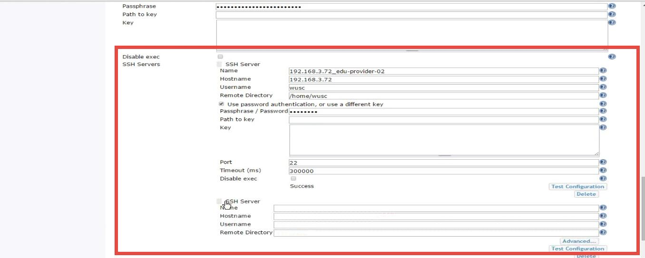
Task: Edit Remote Directory /home/wusc field
Action: pyautogui.click(x=443, y=96)
